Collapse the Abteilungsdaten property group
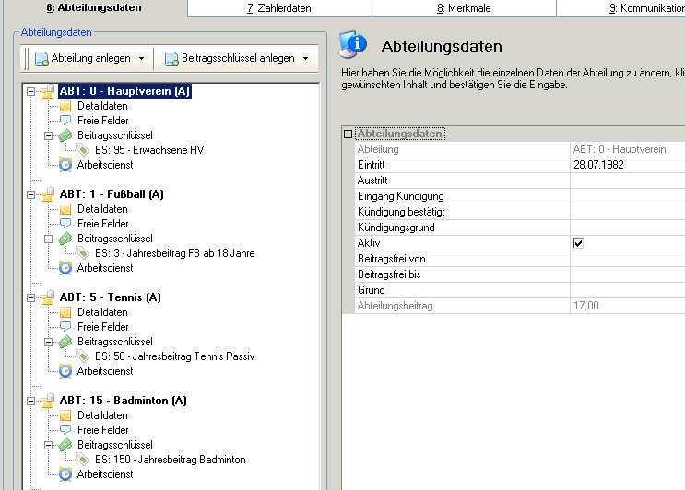Image resolution: width=685 pixels, height=490 pixels. click(x=348, y=134)
